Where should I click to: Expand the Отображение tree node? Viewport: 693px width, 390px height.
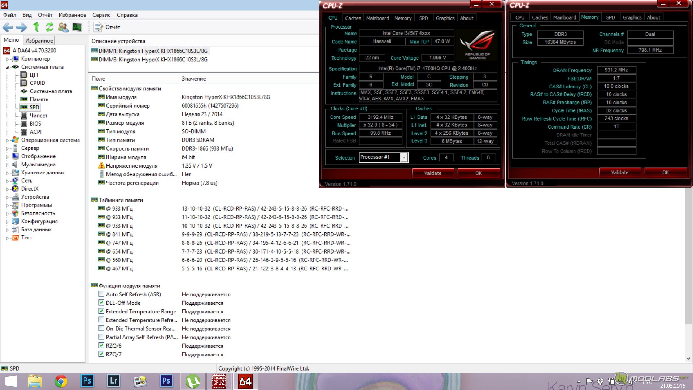(7, 156)
